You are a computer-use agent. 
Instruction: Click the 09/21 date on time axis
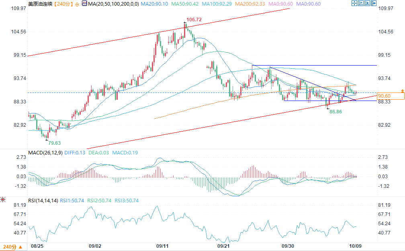coord(223,246)
